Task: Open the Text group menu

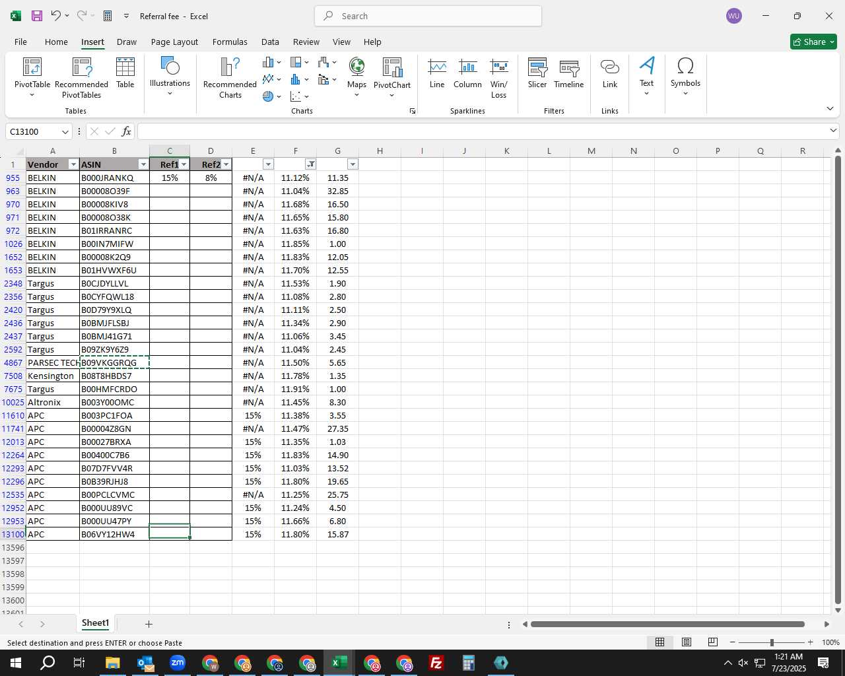Action: tap(647, 76)
